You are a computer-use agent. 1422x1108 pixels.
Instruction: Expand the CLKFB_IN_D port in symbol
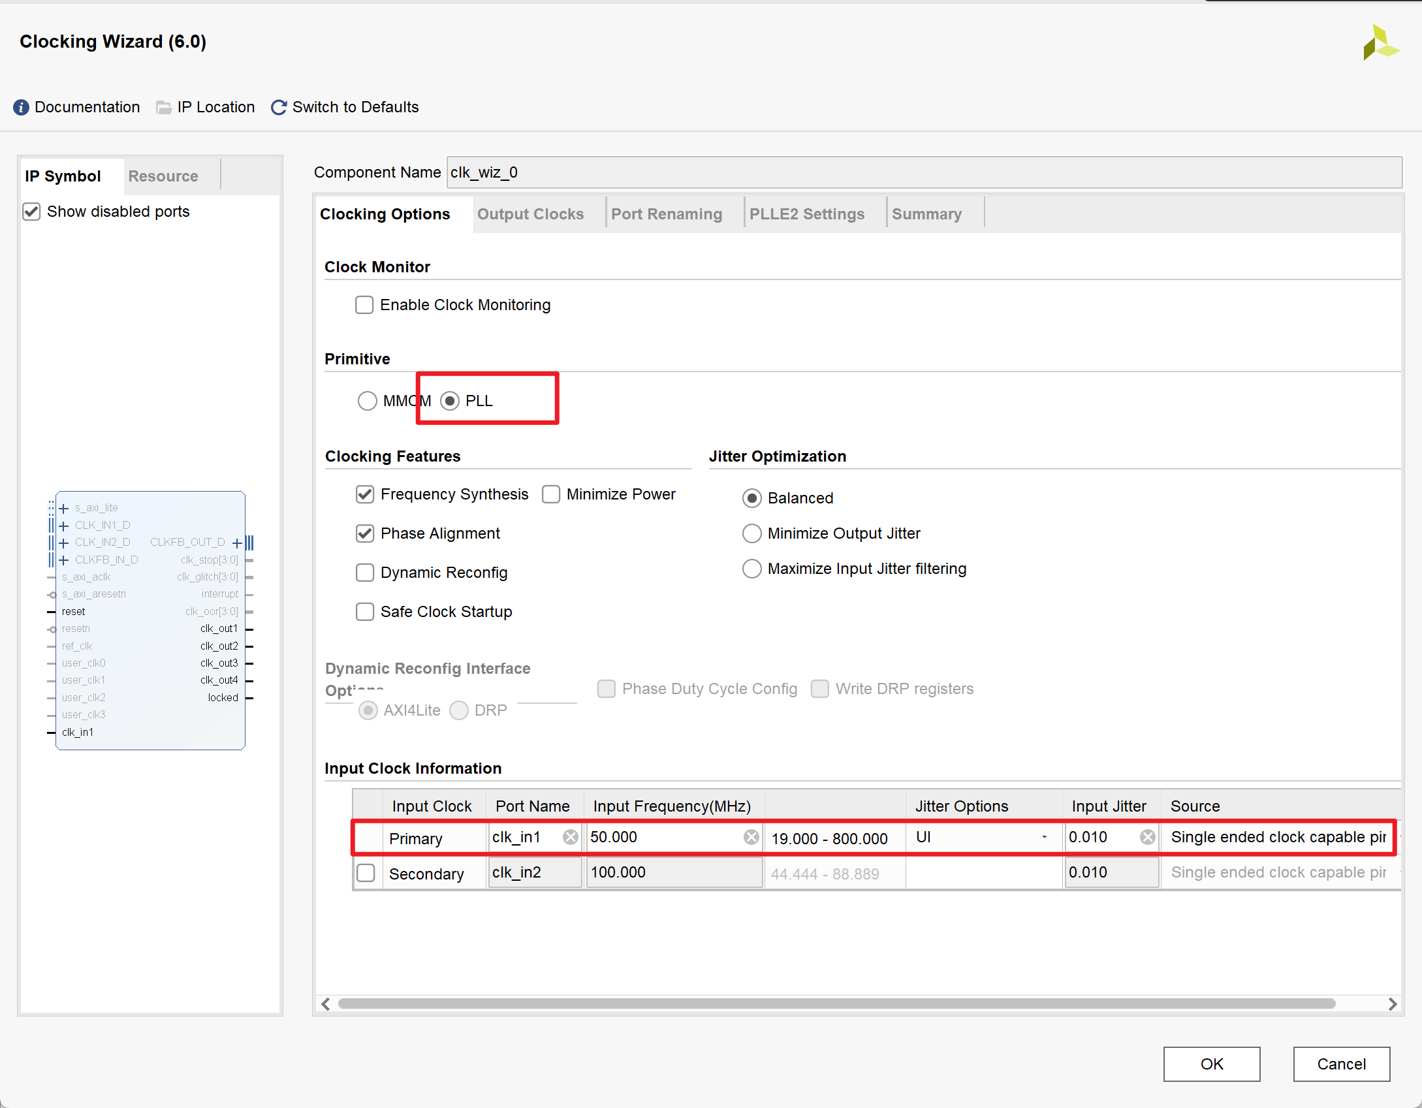tap(64, 560)
